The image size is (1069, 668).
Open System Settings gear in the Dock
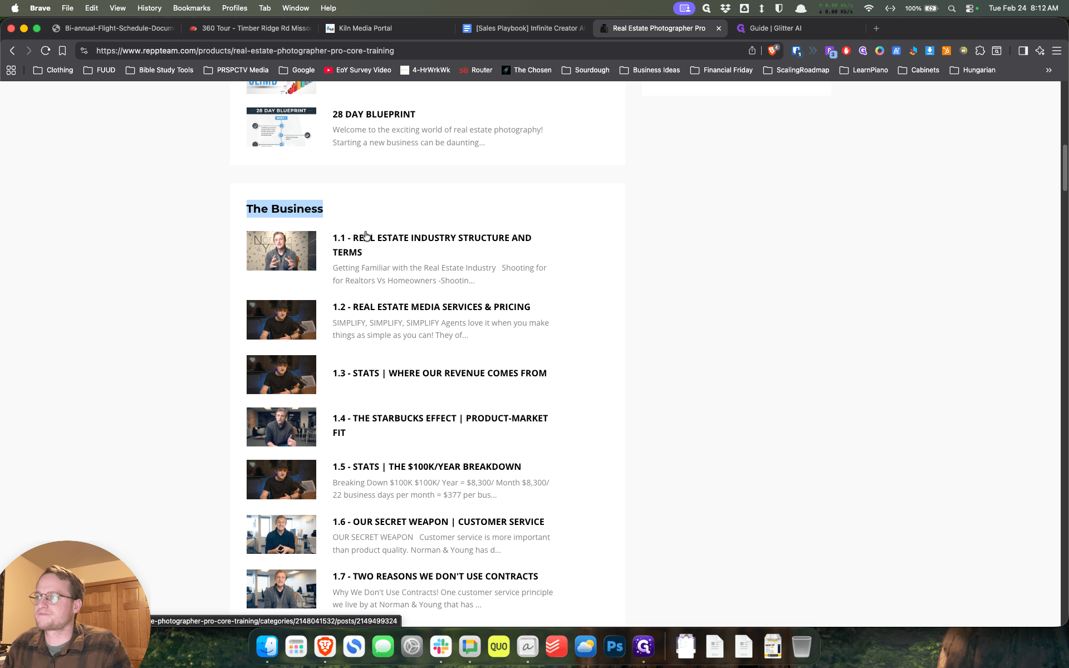[412, 646]
